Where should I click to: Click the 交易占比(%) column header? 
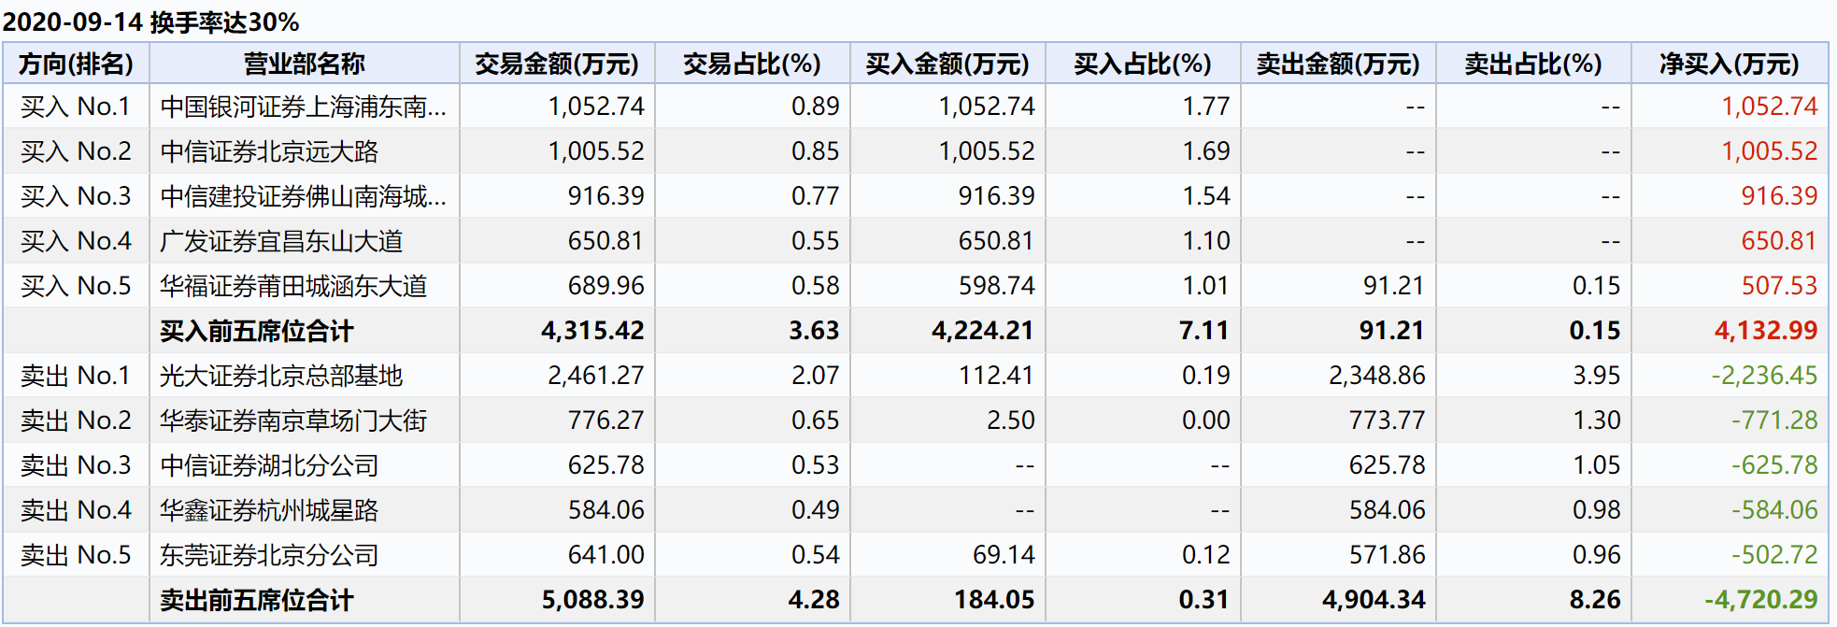[x=752, y=64]
